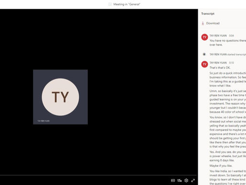Image resolution: width=246 pixels, height=185 pixels.
Task: Download the transcript
Action: tap(211, 23)
